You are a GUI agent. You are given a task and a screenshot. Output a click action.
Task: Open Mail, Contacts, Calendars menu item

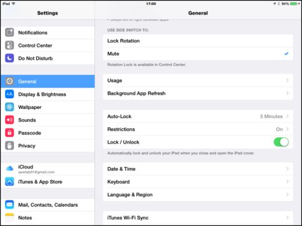pyautogui.click(x=48, y=205)
